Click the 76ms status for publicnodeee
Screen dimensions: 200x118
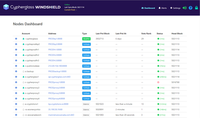coord(162,66)
